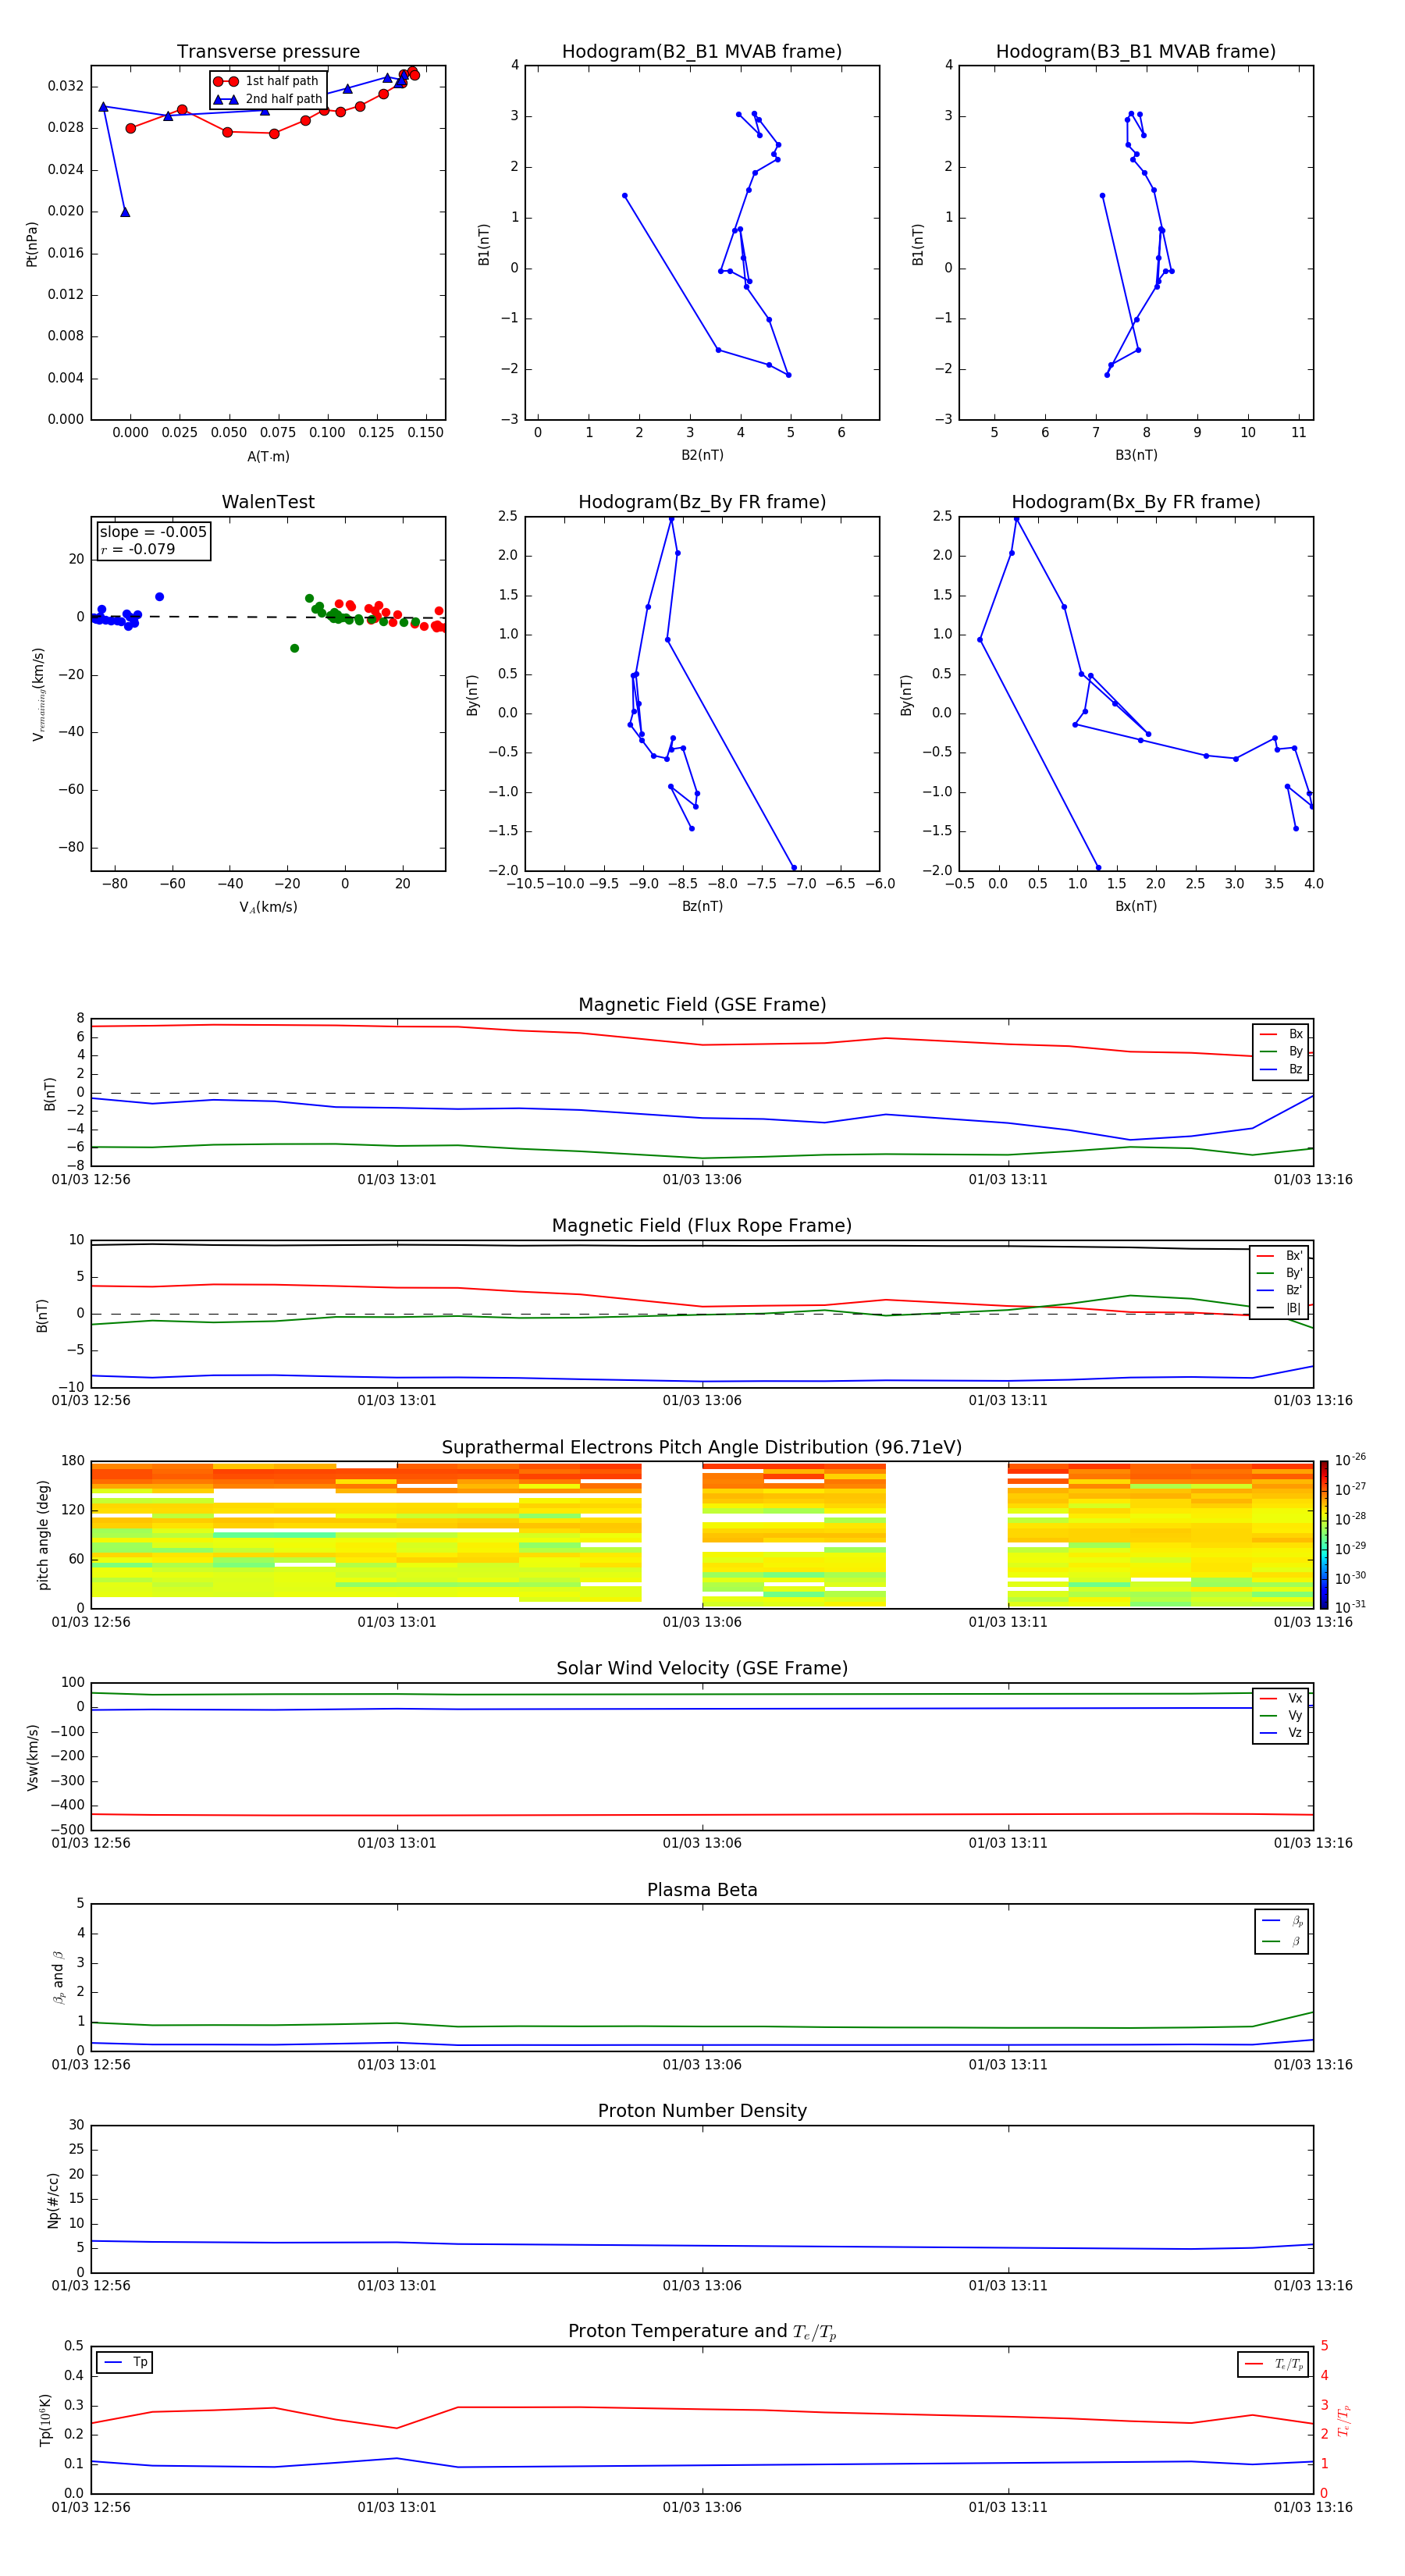Screen dimensions: 1405x2576
Task: Click the 'Hodogram(Bz_By FR frame)' title
Action: point(702,502)
